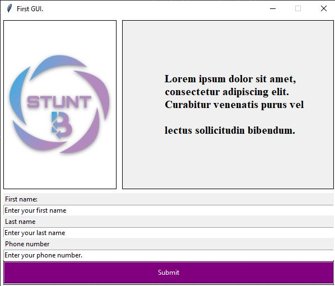The width and height of the screenshot is (335, 286).
Task: Click the 'lectus sollicitudin bibendum.' line
Action: [x=230, y=130]
